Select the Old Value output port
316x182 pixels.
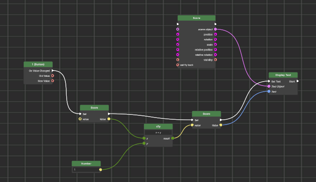click(53, 76)
